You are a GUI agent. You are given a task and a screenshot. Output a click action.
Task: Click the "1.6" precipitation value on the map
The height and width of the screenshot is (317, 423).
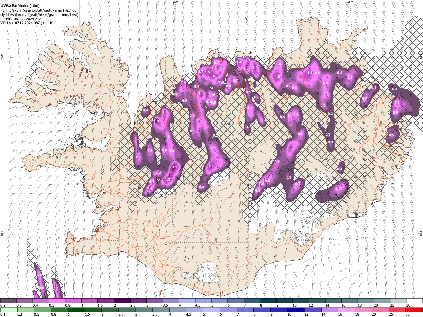click(212, 76)
